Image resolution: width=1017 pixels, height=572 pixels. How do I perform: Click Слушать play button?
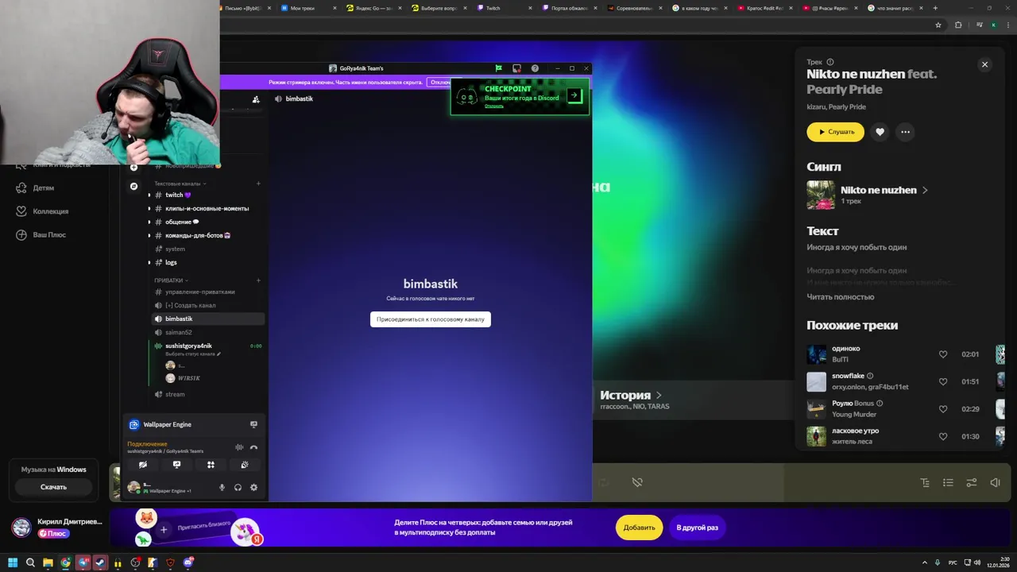pyautogui.click(x=835, y=132)
